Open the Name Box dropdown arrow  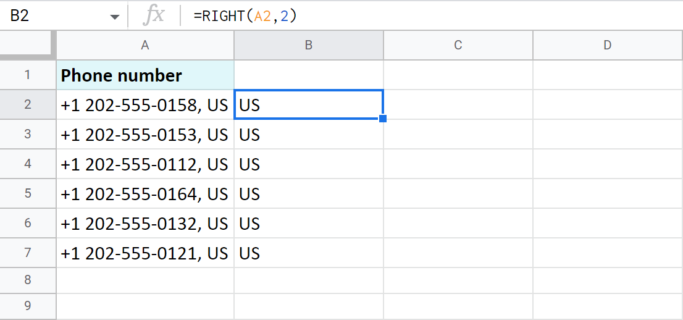(x=115, y=17)
